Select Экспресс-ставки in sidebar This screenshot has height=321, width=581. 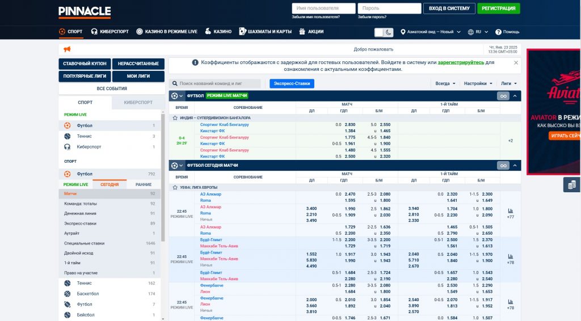[110, 223]
